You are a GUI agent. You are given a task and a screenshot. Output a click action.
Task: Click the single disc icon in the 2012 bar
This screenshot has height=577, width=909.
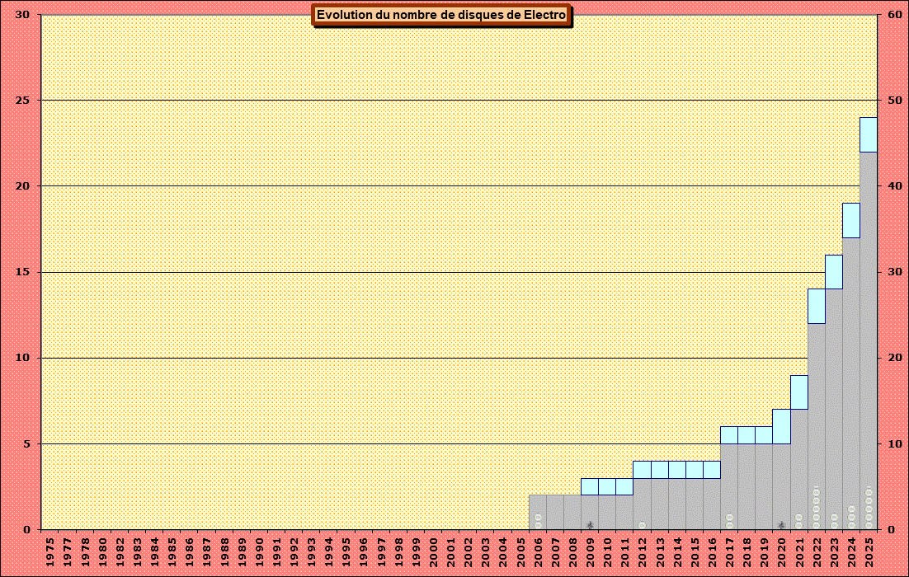pyautogui.click(x=642, y=524)
